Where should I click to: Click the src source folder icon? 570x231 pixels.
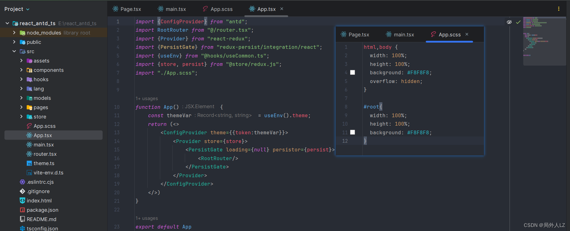coord(22,52)
